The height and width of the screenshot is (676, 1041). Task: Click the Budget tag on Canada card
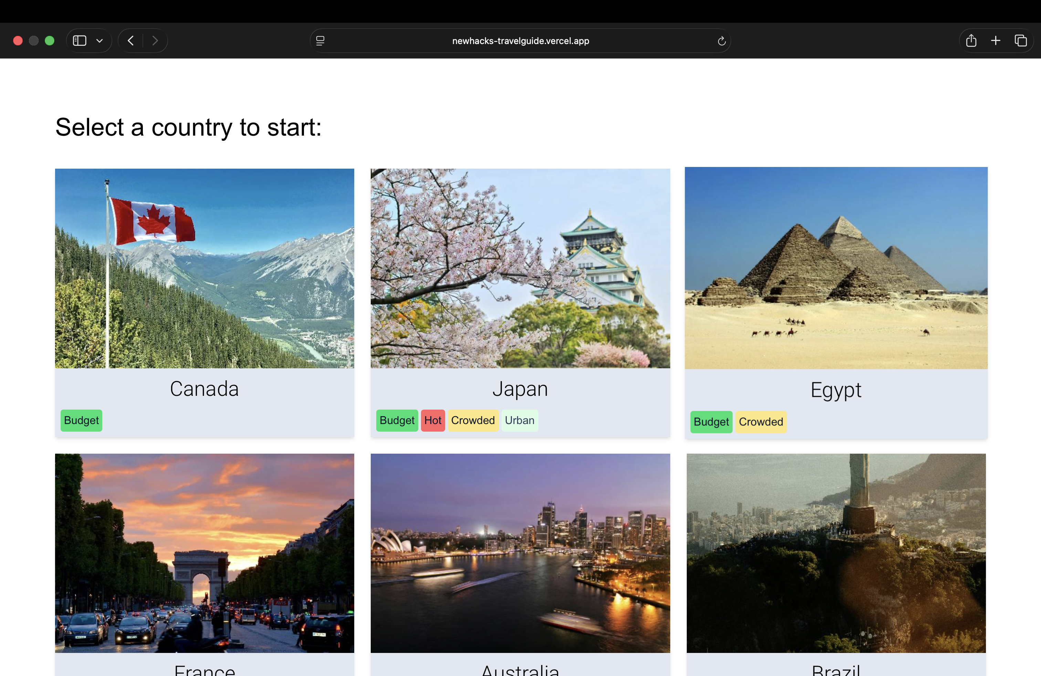pos(81,420)
